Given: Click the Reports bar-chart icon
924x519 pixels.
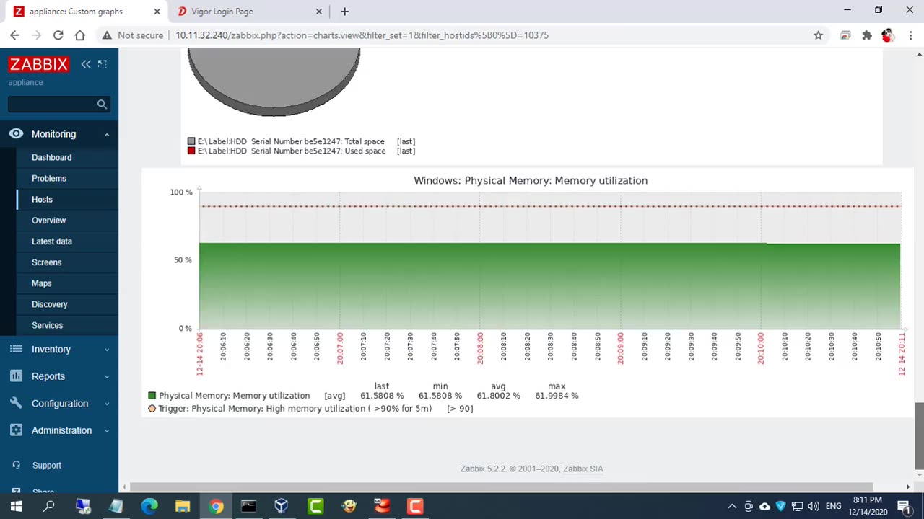Looking at the screenshot, I should [16, 376].
